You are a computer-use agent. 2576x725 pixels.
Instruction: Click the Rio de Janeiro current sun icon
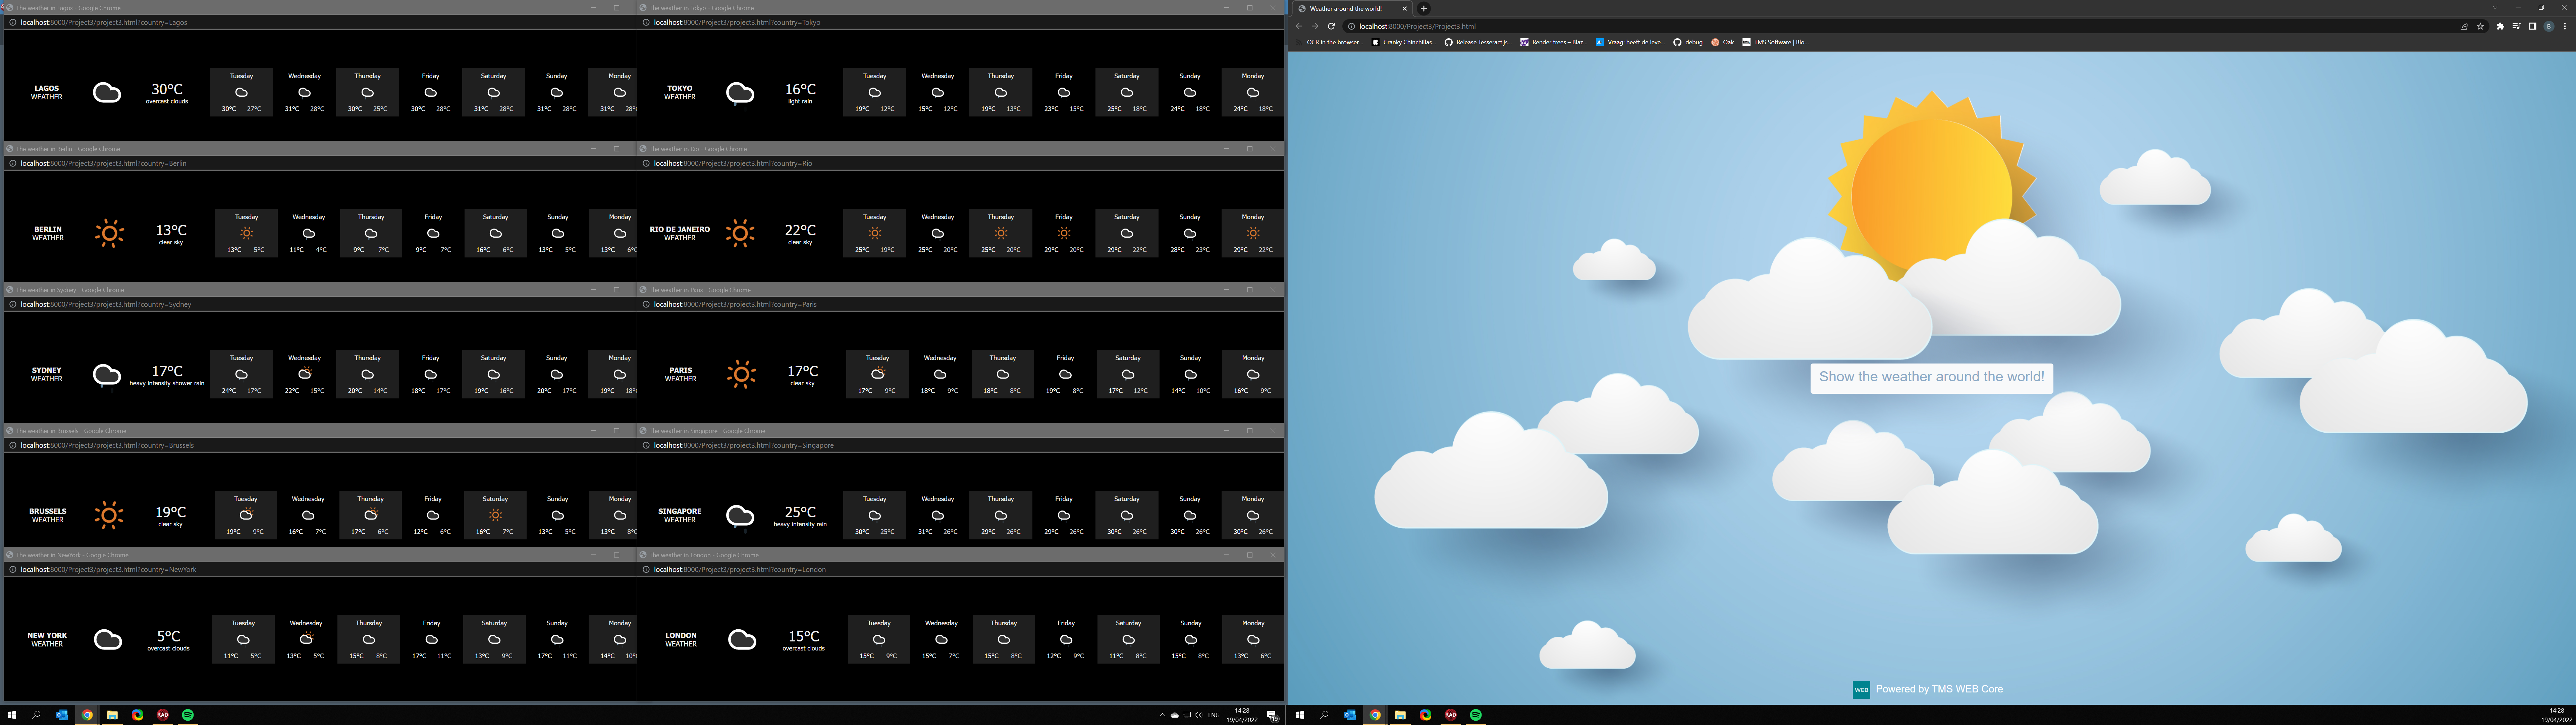[740, 233]
